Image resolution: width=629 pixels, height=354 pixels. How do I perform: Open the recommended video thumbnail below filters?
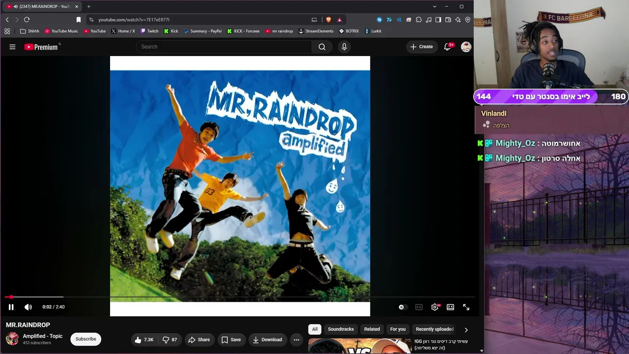tap(360, 346)
